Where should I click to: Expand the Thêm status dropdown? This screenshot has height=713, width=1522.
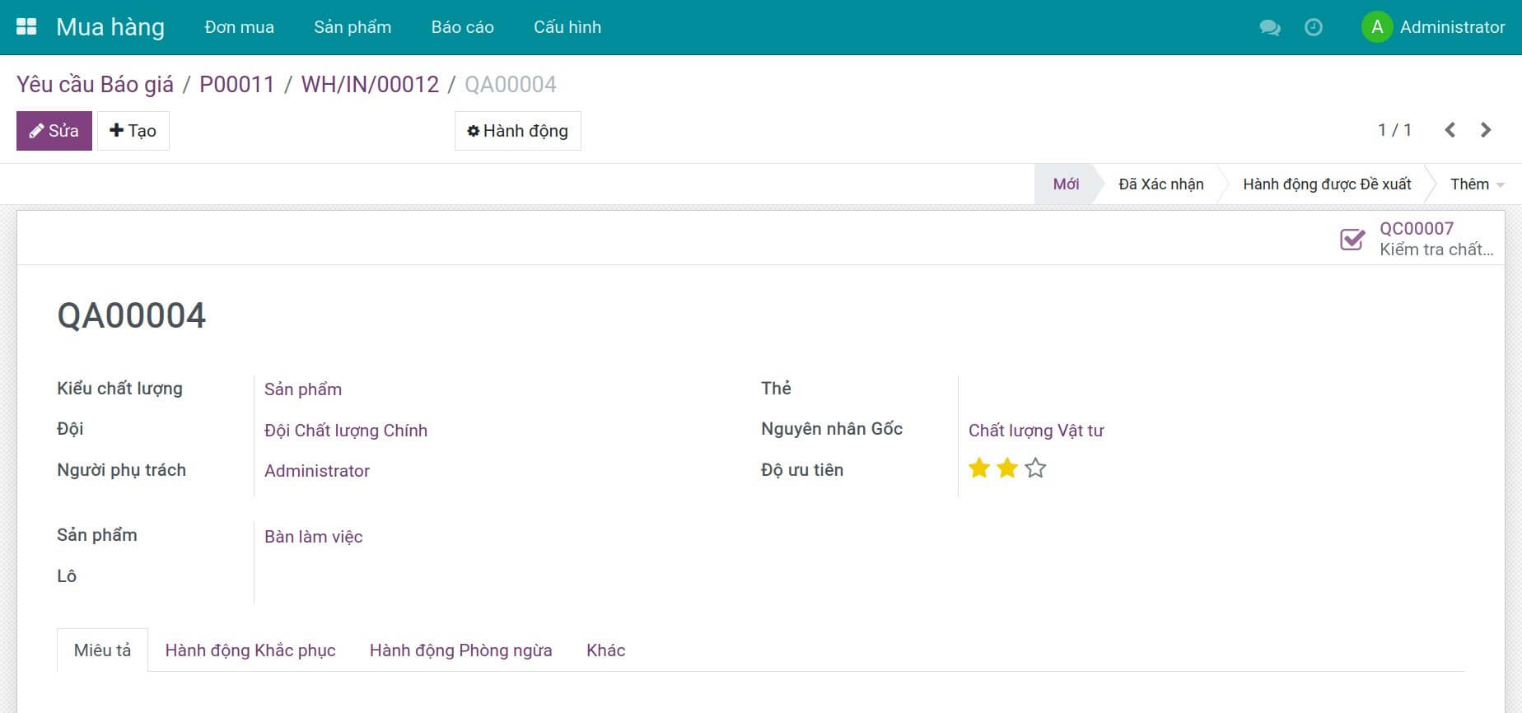click(x=1477, y=184)
